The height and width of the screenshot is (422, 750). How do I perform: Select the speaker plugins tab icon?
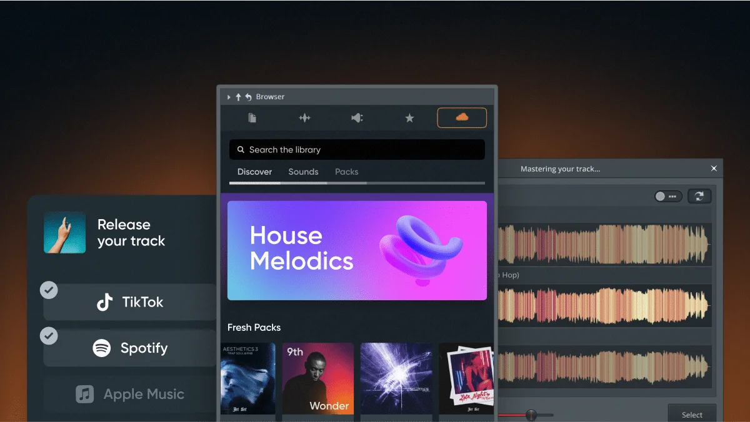pyautogui.click(x=357, y=118)
